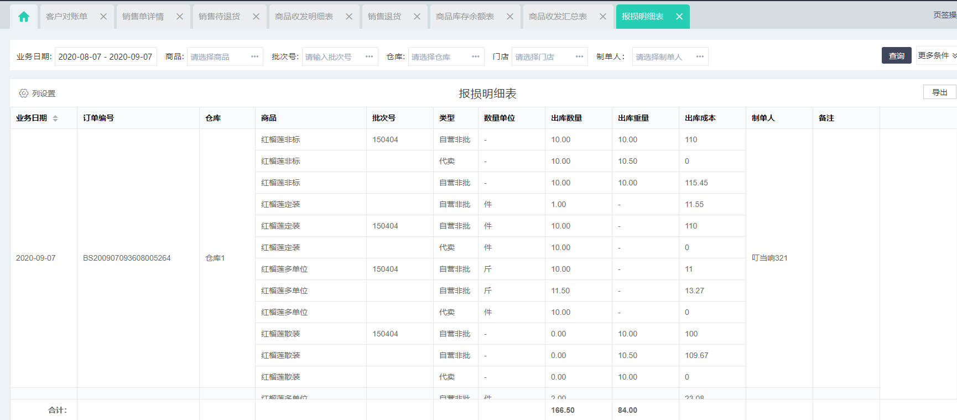957x420 pixels.
Task: Open the 商品 selector ellipsis
Action: (255, 57)
